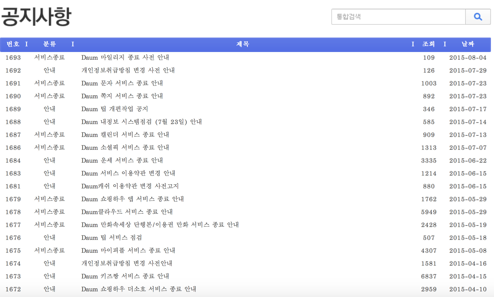Screen dimensions: 494x297
Task: Click the 번호 column header
Action: coord(13,44)
